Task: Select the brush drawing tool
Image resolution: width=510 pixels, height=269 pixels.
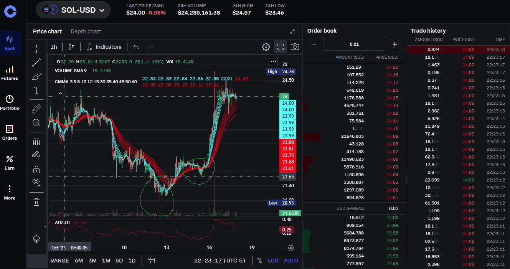Action: tap(36, 76)
